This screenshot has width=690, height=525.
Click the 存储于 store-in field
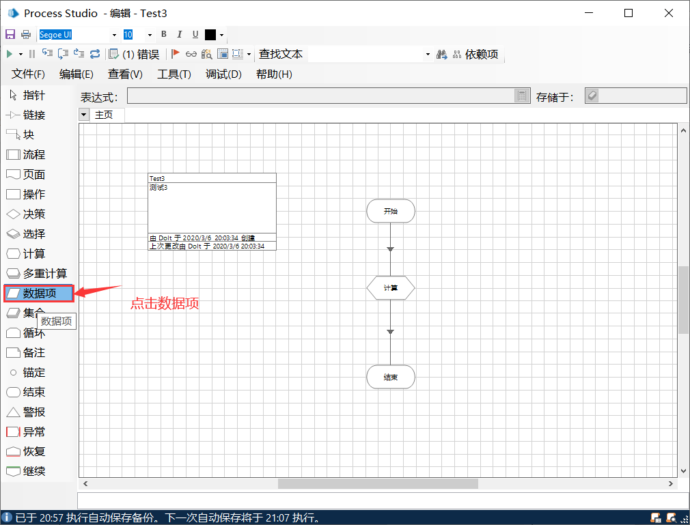pos(635,96)
